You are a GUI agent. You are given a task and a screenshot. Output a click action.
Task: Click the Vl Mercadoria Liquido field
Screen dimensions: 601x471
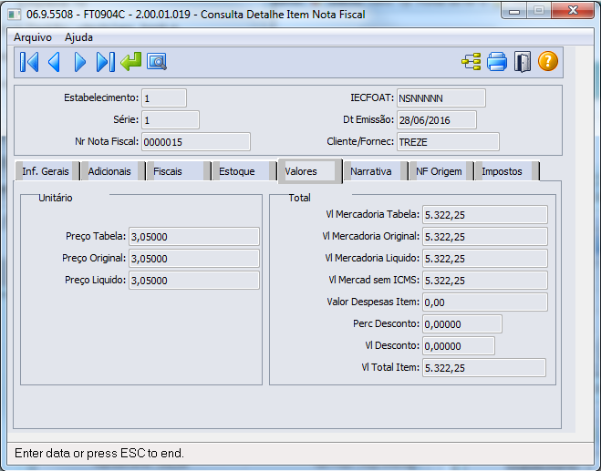485,258
